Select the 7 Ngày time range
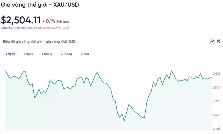 [x=28, y=54]
